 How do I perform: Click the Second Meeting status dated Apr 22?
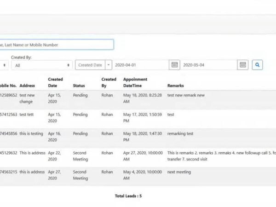[x=80, y=155]
